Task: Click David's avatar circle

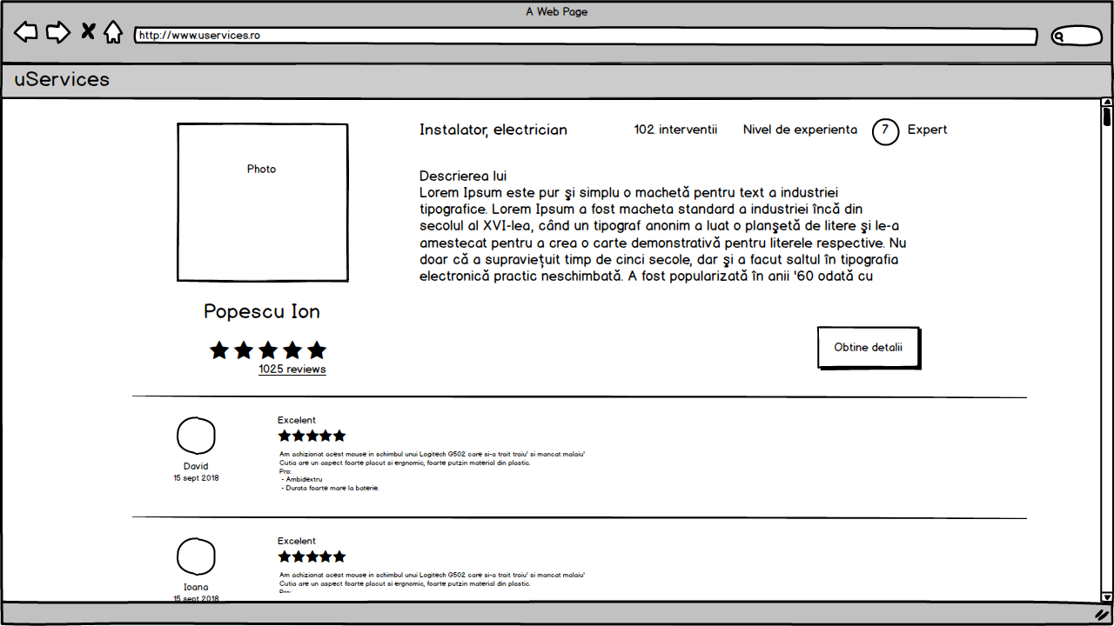Action: (196, 436)
